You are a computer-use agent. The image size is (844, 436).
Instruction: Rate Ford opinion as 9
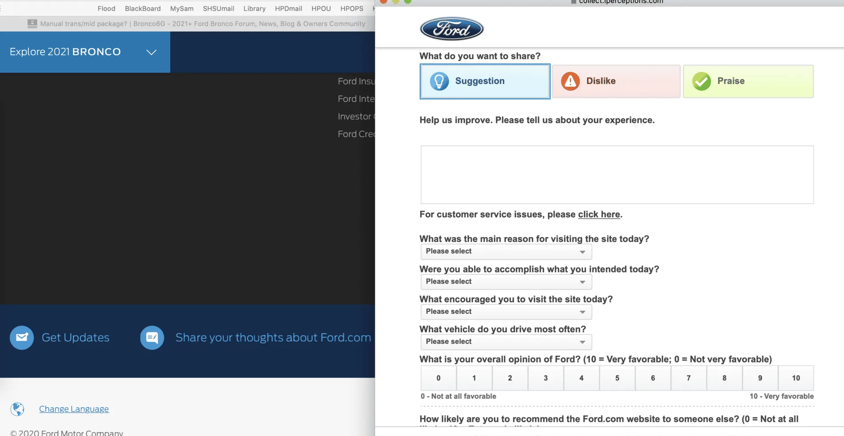point(760,378)
